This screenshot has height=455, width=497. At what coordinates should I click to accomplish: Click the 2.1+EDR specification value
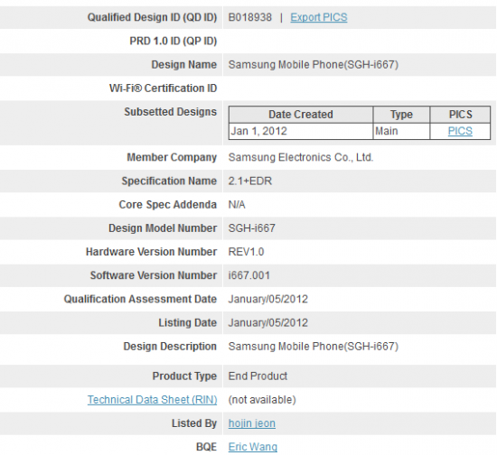250,181
